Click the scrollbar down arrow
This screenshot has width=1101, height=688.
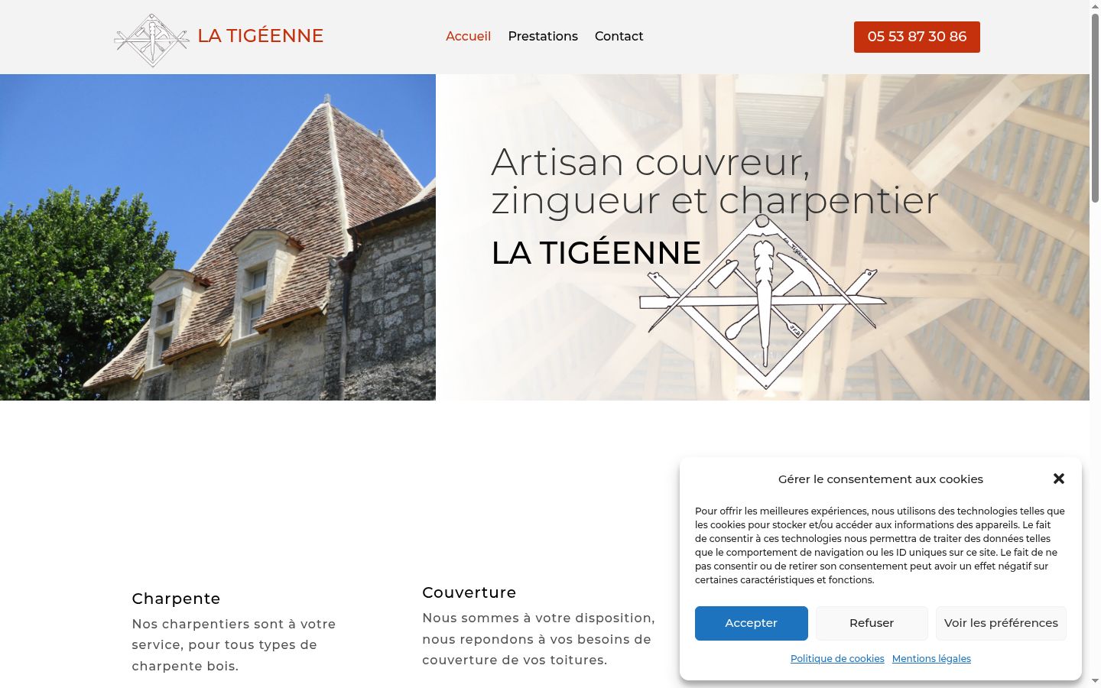coord(1095,681)
